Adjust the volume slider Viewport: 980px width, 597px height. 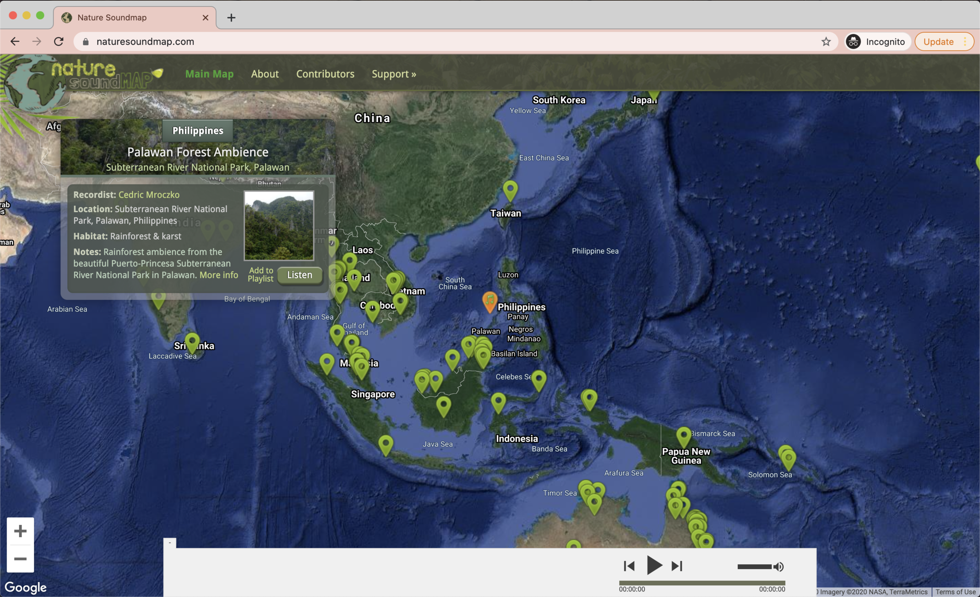[x=754, y=566]
